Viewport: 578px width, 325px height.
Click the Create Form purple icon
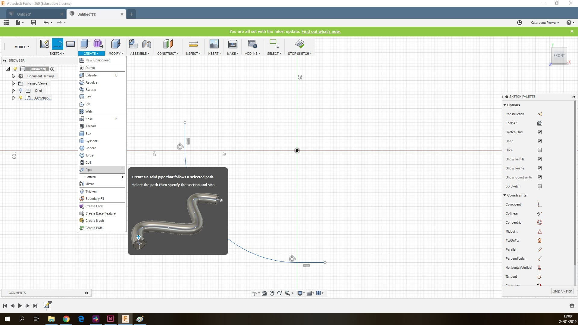click(98, 44)
